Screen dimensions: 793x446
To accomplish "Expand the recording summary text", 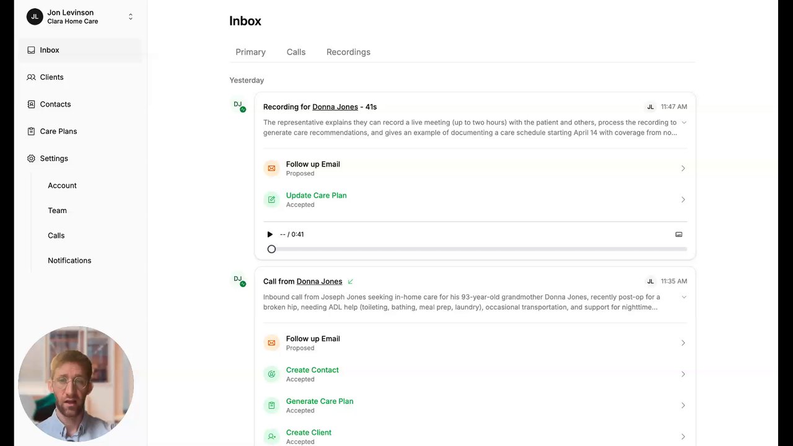I will (683, 123).
